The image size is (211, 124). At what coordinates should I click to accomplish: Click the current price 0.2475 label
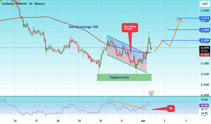tap(205, 48)
